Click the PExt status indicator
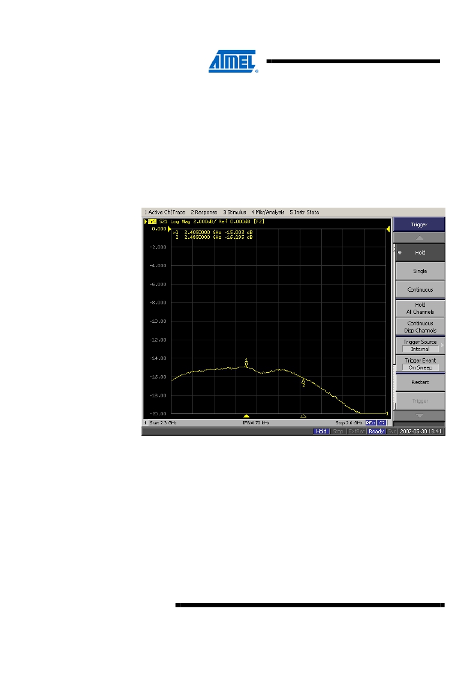The image size is (476, 674). (x=370, y=423)
